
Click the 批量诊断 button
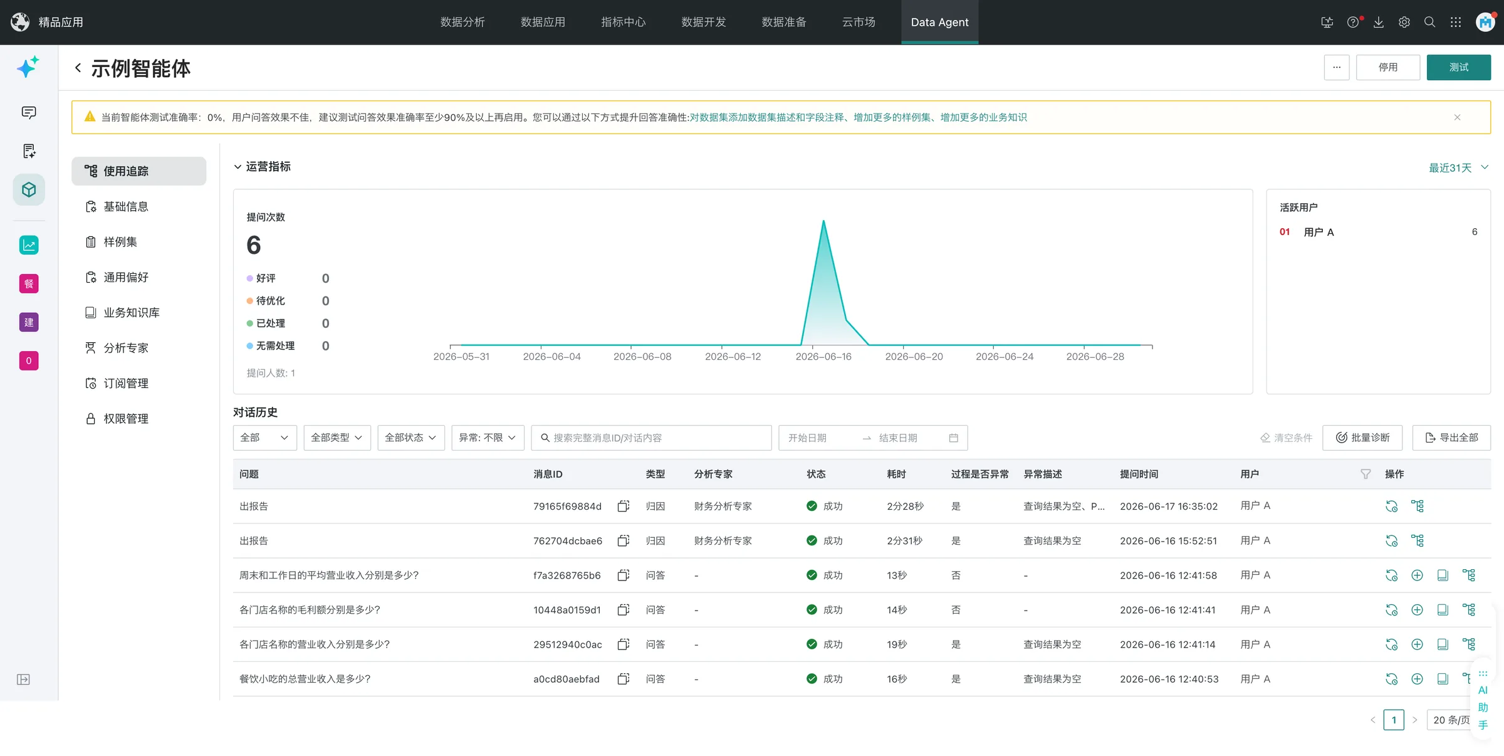coord(1362,438)
